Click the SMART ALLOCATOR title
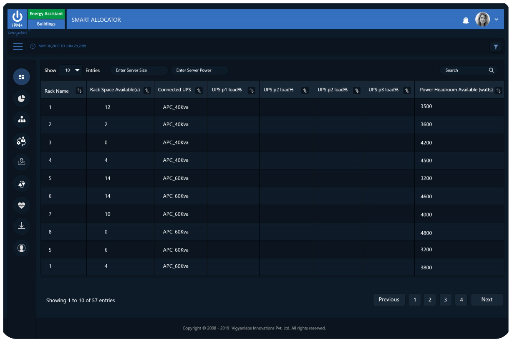Screen dimensions: 512x339 pos(96,20)
